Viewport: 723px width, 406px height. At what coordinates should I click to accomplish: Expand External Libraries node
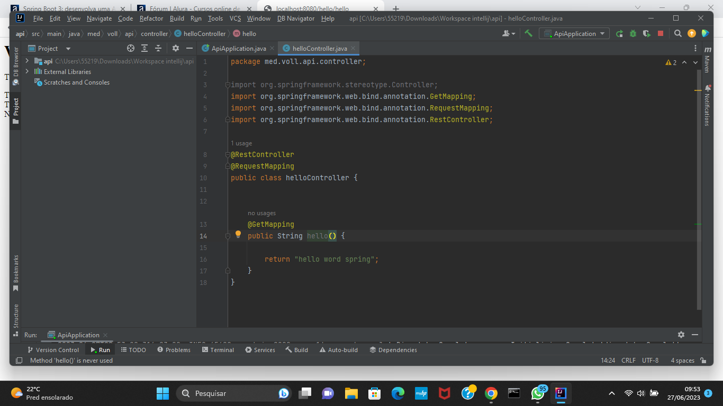tap(27, 71)
